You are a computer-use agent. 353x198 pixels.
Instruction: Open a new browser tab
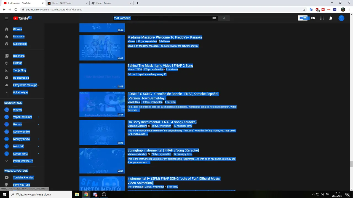coord(137,3)
